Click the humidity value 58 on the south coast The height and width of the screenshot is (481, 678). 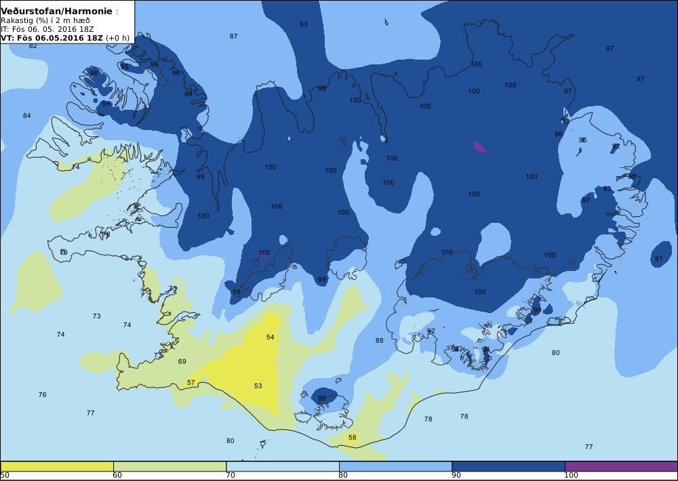(x=353, y=438)
